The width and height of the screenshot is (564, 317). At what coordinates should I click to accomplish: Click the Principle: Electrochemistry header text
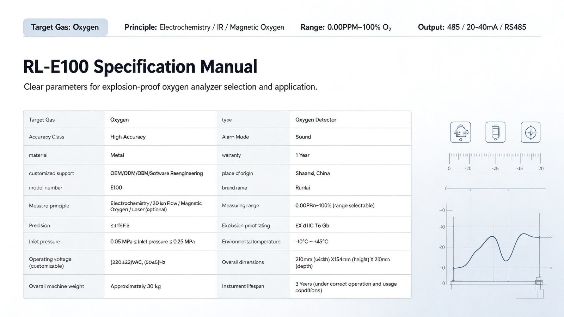point(204,27)
